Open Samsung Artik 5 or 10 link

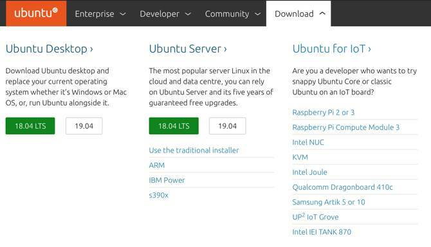(x=329, y=202)
